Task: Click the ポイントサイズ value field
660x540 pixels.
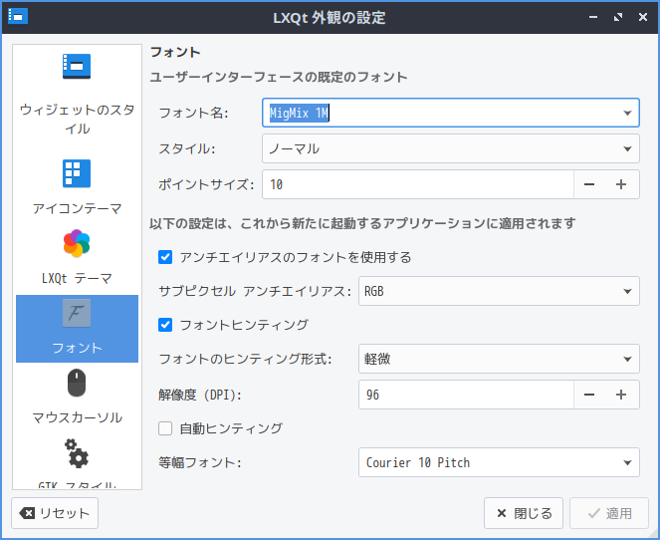Action: click(417, 184)
